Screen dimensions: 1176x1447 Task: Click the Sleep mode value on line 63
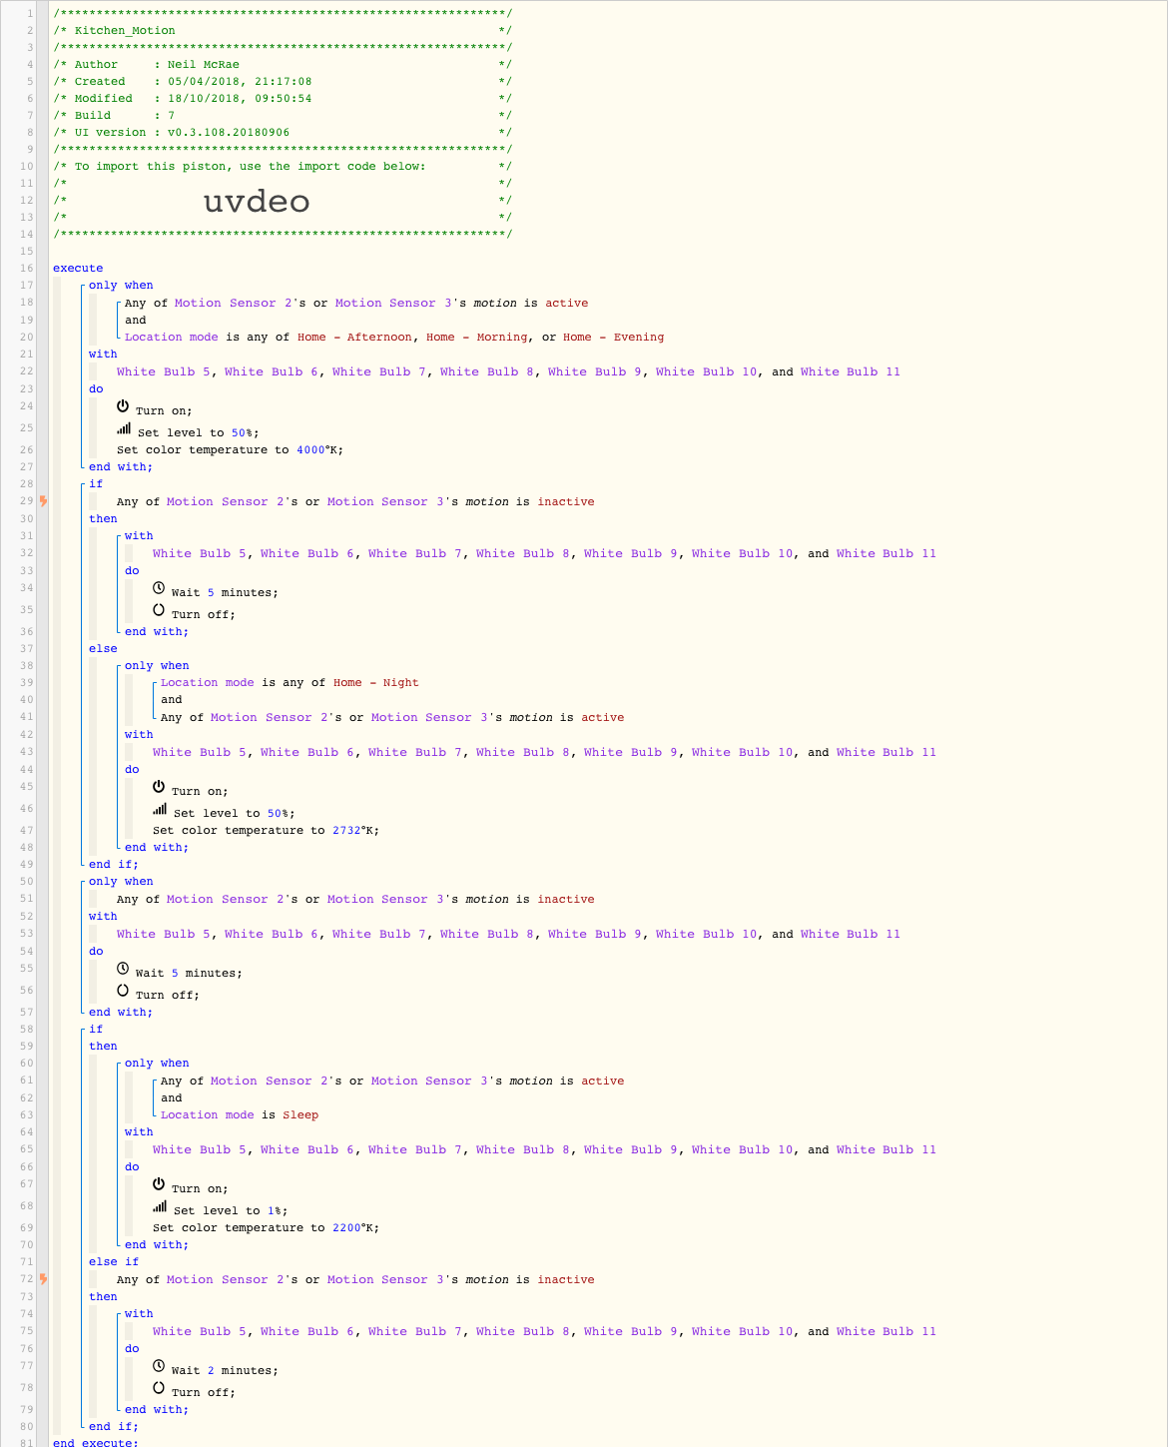tap(300, 1115)
